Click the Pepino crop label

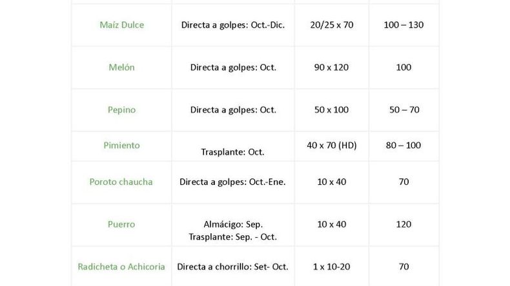tap(121, 110)
